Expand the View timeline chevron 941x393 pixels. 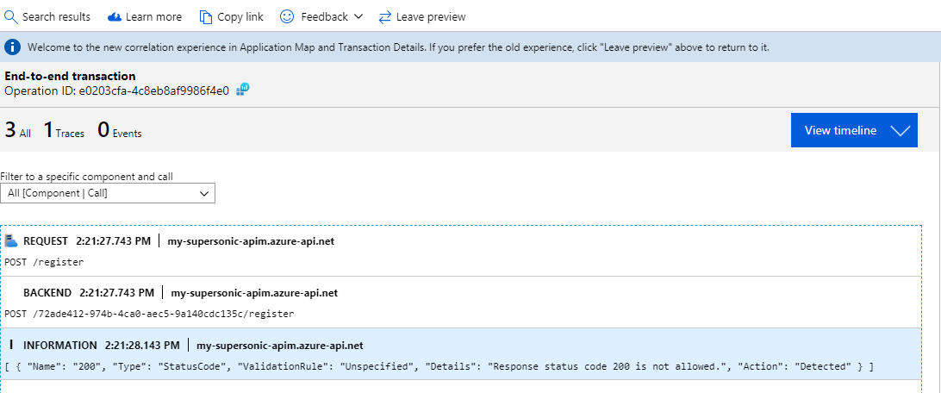pyautogui.click(x=900, y=131)
